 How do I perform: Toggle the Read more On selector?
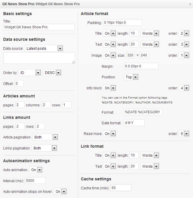110,134
